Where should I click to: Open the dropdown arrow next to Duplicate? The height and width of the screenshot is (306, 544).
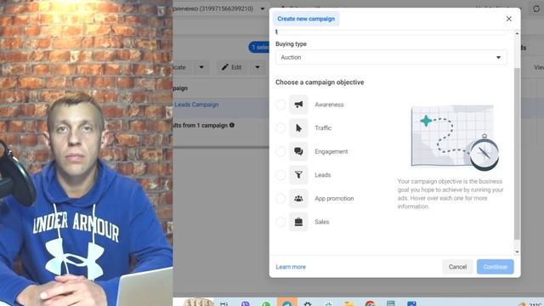pyautogui.click(x=201, y=67)
